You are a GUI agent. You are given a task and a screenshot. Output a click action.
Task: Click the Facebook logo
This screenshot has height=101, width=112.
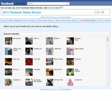point(7,4)
